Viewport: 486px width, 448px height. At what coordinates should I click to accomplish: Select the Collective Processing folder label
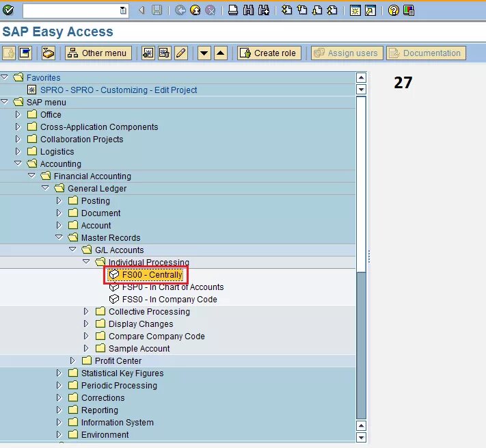(149, 312)
